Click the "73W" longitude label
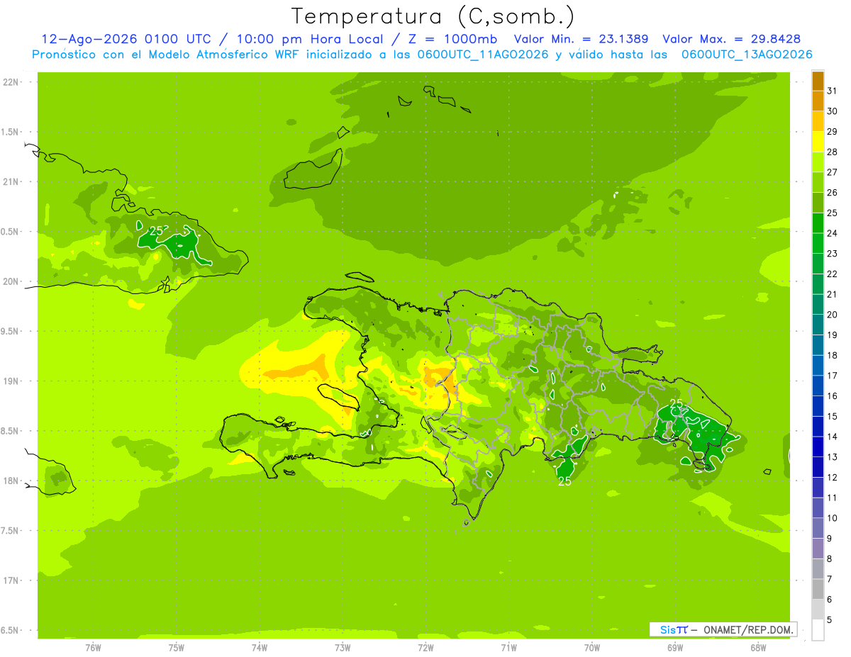Screen dimensions: 851x657 point(343,647)
